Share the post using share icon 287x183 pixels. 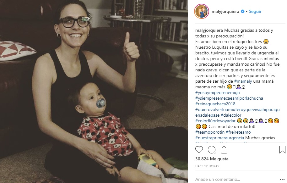pos(224,150)
